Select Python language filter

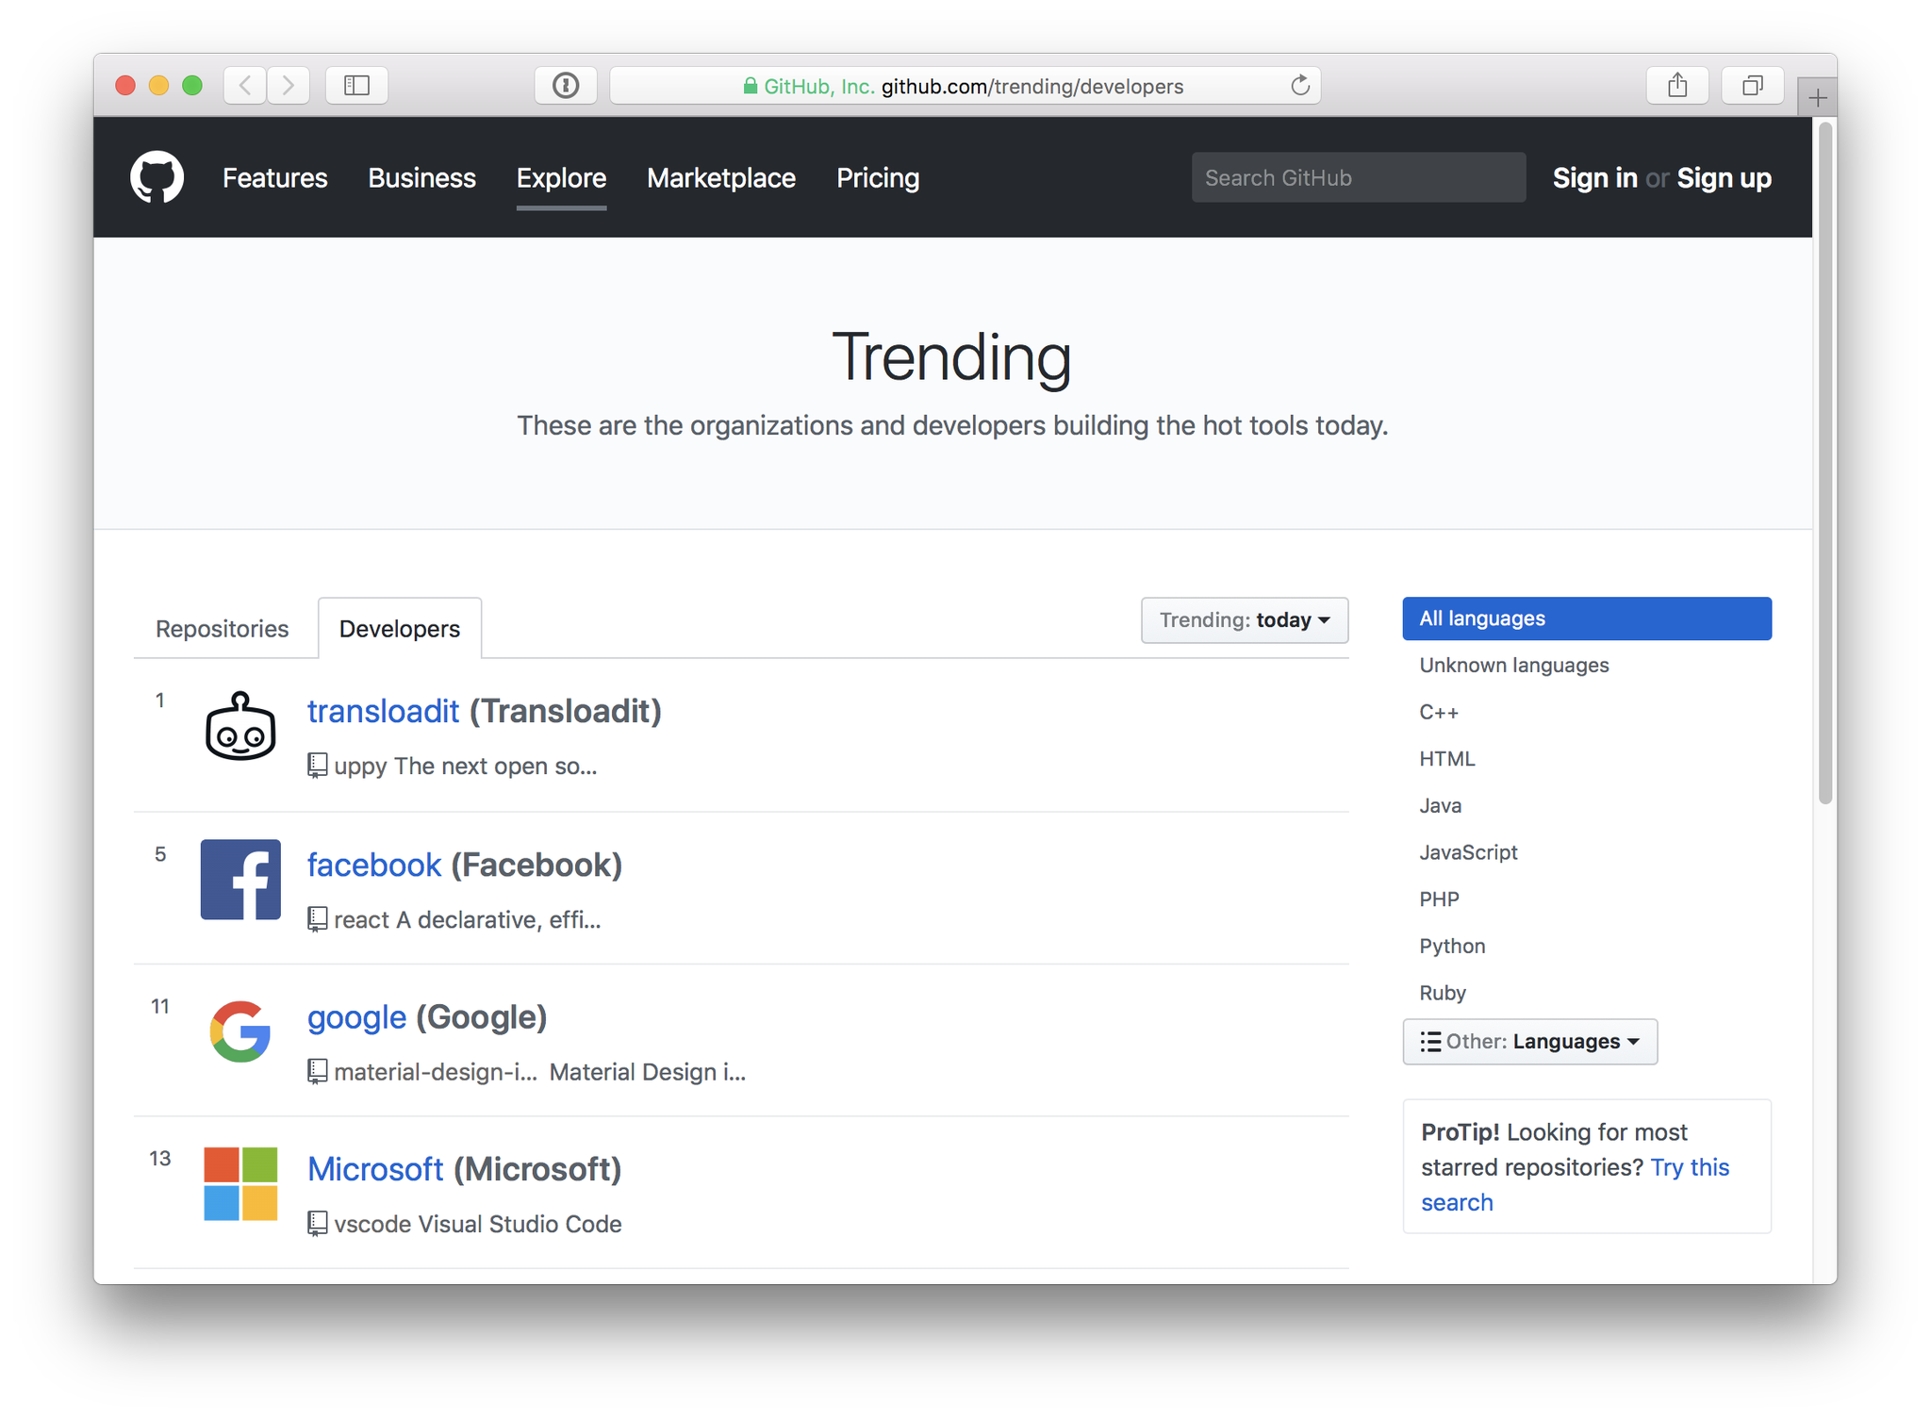tap(1453, 945)
